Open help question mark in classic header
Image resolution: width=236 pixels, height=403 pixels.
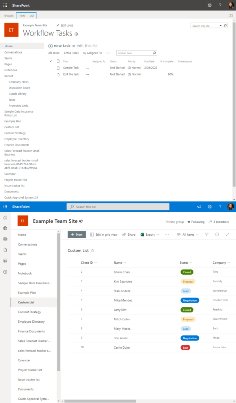(x=220, y=5)
